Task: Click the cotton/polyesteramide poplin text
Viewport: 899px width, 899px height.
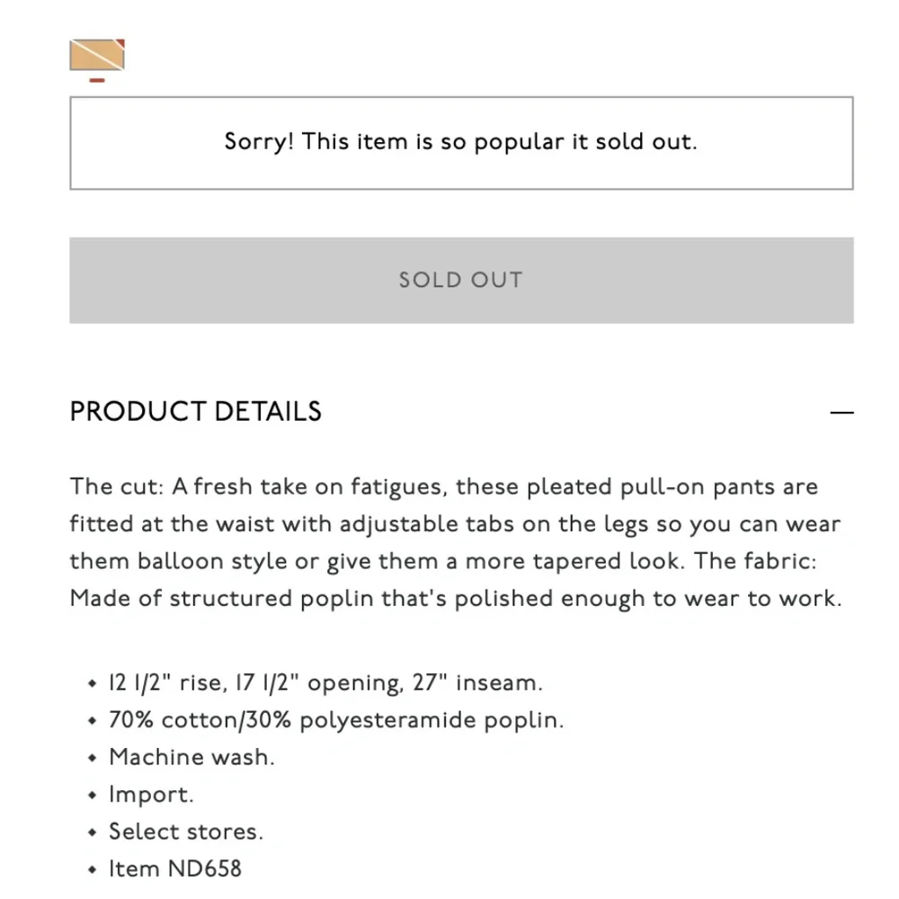Action: tap(336, 721)
